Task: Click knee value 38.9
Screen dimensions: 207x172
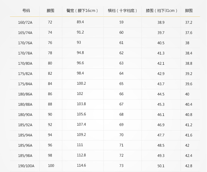Action: [x=161, y=22]
